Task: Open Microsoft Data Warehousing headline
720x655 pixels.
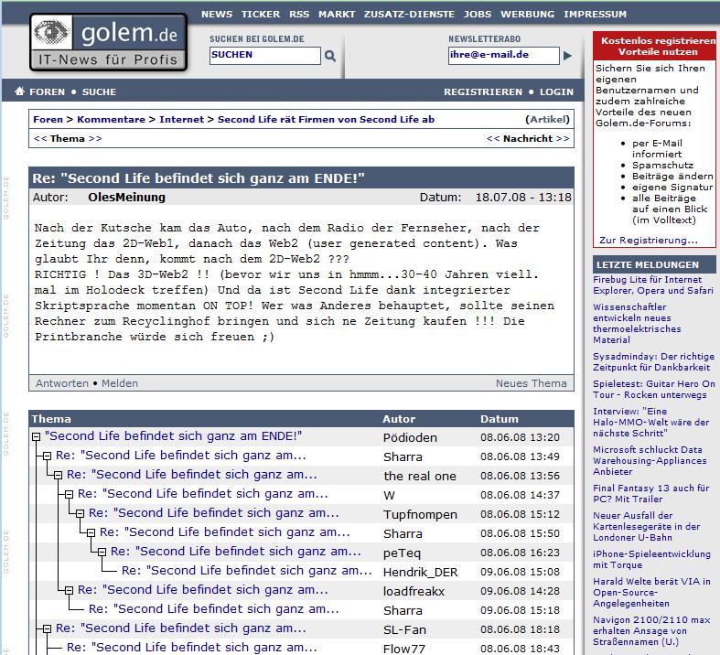Action: tap(650, 461)
